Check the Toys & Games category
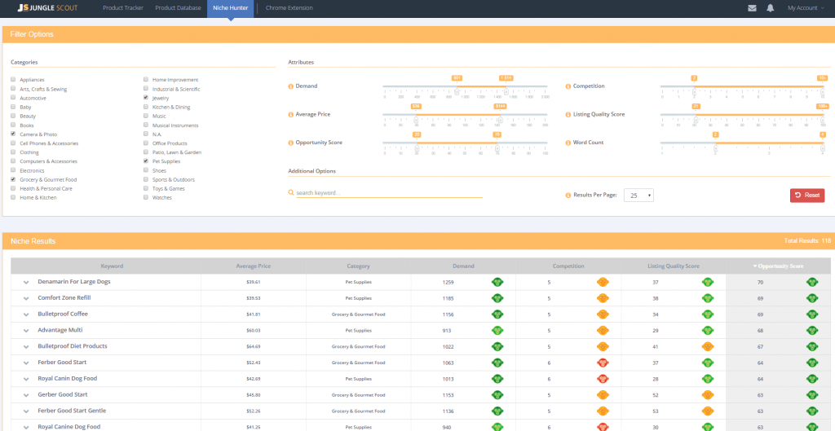Image resolution: width=835 pixels, height=431 pixels. coord(146,188)
